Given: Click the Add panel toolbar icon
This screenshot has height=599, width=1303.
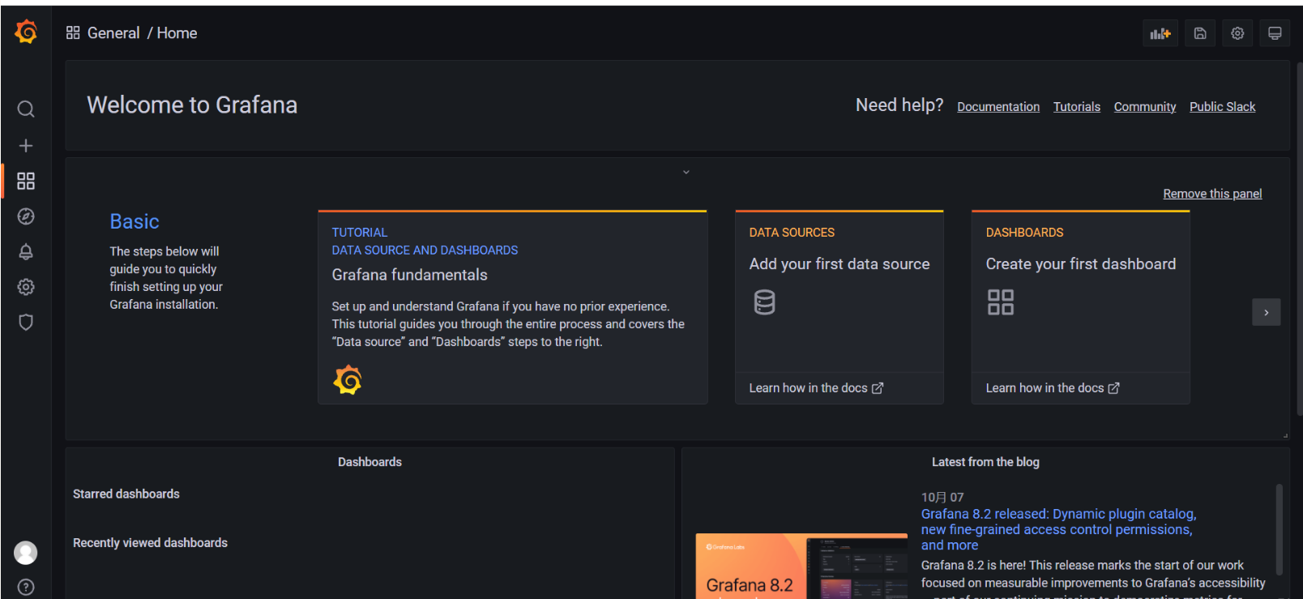Looking at the screenshot, I should tap(1160, 33).
